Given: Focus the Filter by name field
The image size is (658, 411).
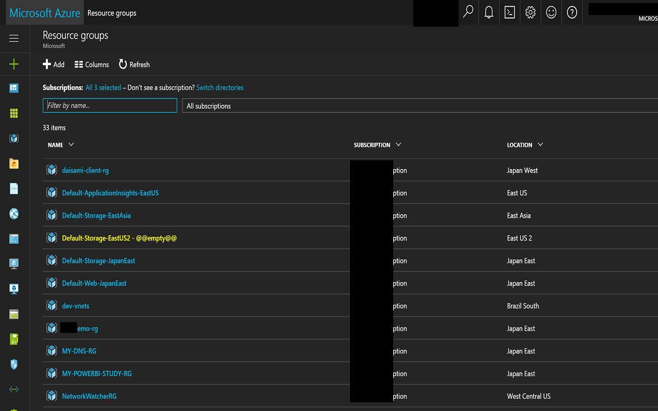Looking at the screenshot, I should pyautogui.click(x=110, y=105).
